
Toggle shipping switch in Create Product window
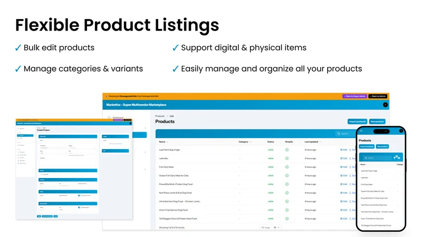click(80, 208)
